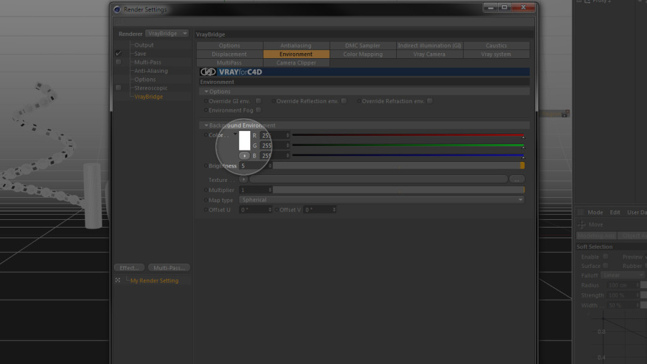The height and width of the screenshot is (364, 647).
Task: Click the animation dot beside Override GI env.
Action: click(x=205, y=101)
